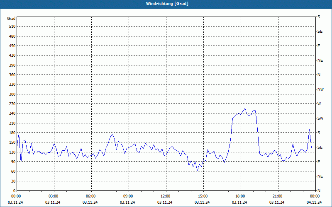
Task: Click the SW compass label on the right axis
Action: (x=320, y=118)
